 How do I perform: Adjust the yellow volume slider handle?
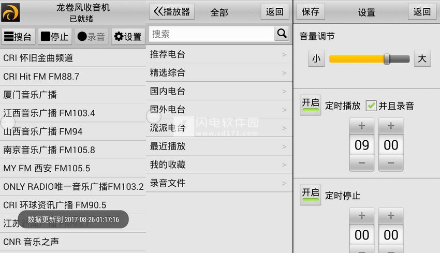tap(387, 59)
